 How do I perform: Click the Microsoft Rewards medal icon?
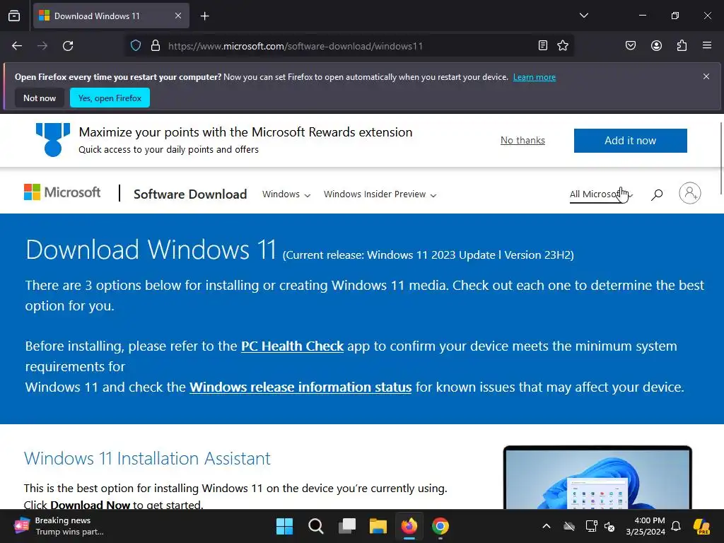(x=52, y=139)
